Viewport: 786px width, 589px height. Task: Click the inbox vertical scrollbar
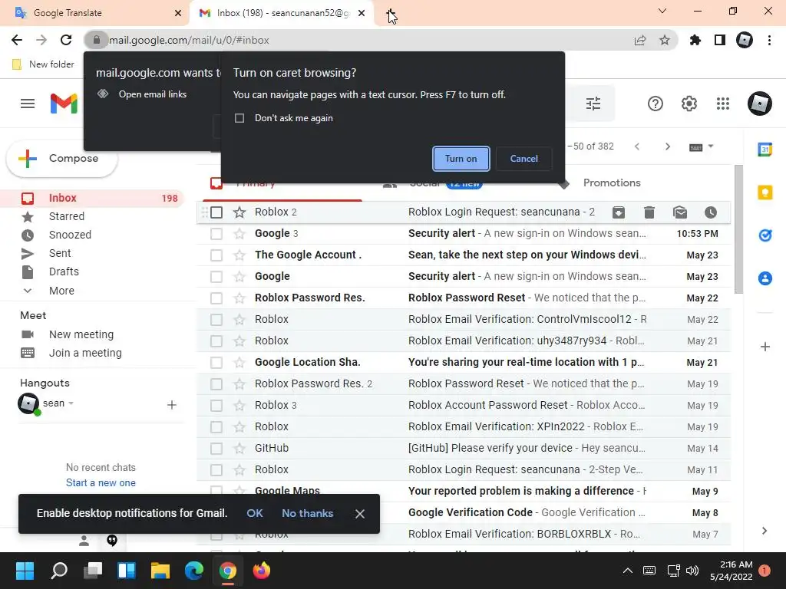(738, 229)
